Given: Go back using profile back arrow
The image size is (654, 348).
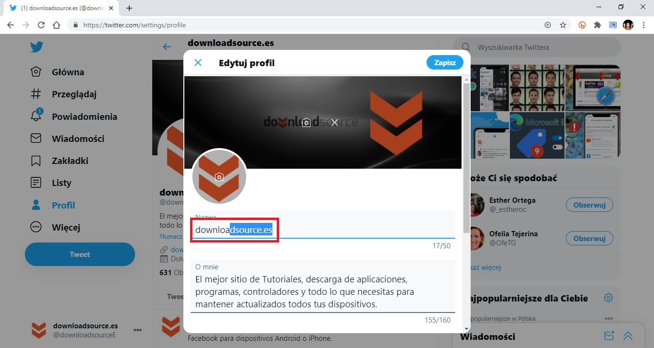Looking at the screenshot, I should (x=167, y=46).
